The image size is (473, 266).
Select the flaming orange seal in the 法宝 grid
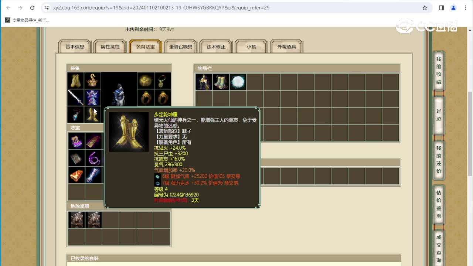click(x=76, y=175)
